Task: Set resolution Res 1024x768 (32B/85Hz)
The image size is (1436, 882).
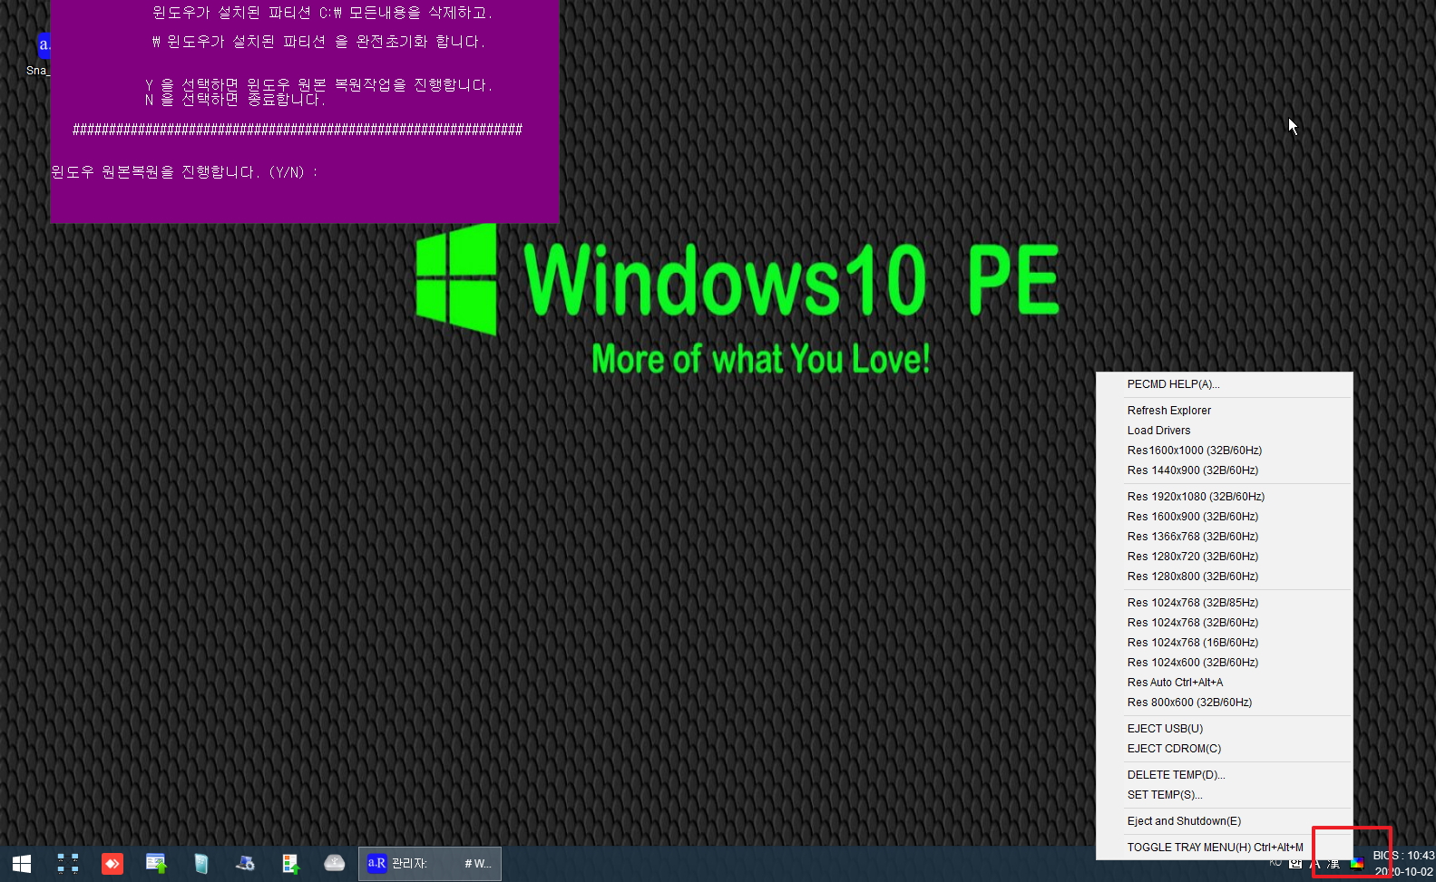Action: (x=1225, y=603)
